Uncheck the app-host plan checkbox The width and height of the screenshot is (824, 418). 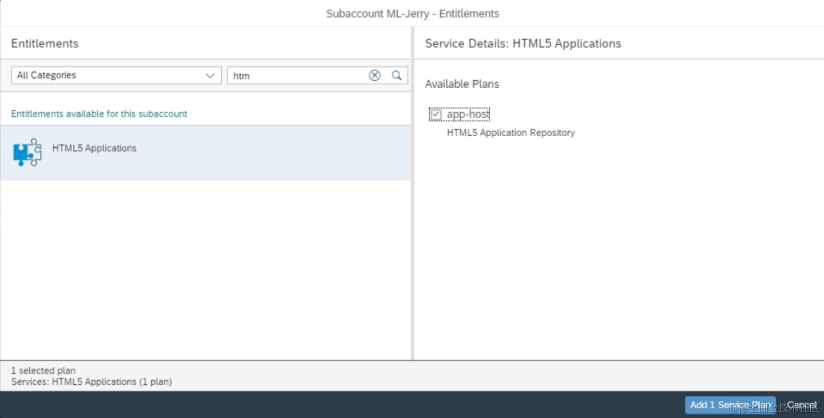tap(436, 115)
